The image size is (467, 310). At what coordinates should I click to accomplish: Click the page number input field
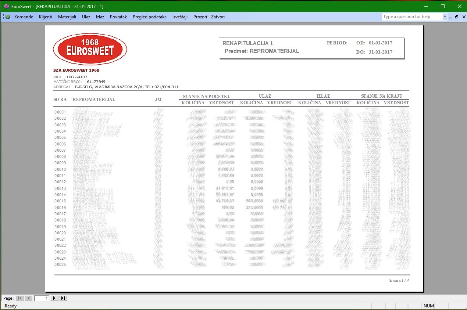point(42,298)
